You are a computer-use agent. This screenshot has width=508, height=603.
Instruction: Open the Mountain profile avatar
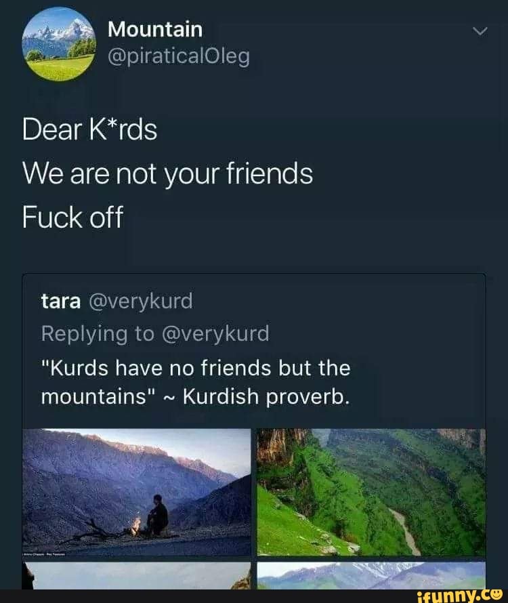[x=59, y=44]
